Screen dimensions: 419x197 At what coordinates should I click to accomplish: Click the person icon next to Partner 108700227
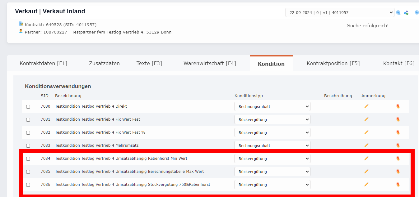(21, 31)
